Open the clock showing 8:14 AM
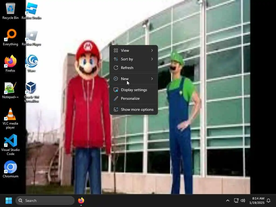 [x=257, y=201]
